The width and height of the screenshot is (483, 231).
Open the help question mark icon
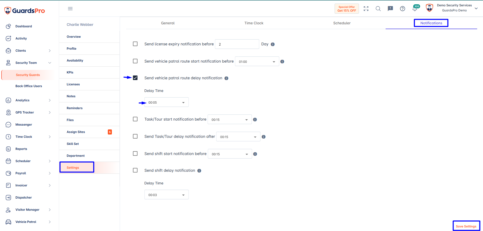click(403, 9)
